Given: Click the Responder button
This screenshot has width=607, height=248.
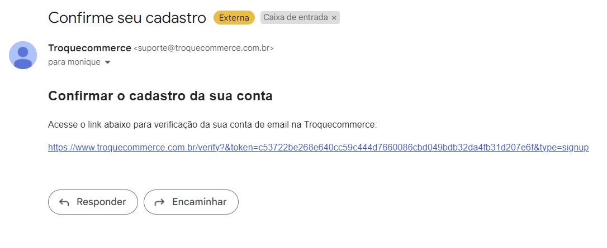Looking at the screenshot, I should pos(93,202).
